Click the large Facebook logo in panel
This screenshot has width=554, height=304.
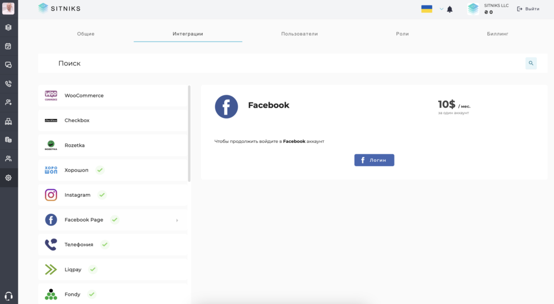(x=227, y=107)
